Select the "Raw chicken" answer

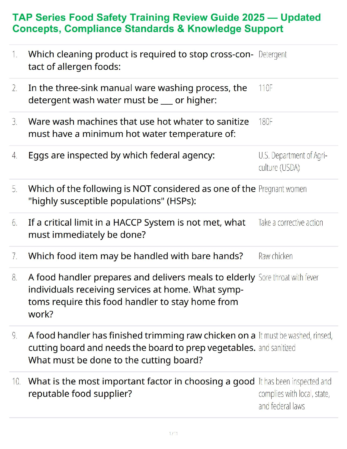(275, 256)
